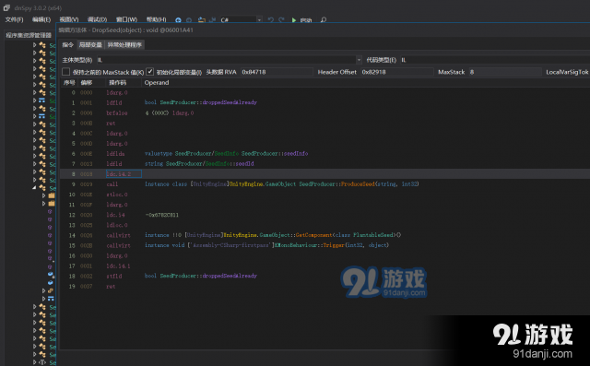
Task: Start debugging with the green play icon
Action: [x=294, y=20]
